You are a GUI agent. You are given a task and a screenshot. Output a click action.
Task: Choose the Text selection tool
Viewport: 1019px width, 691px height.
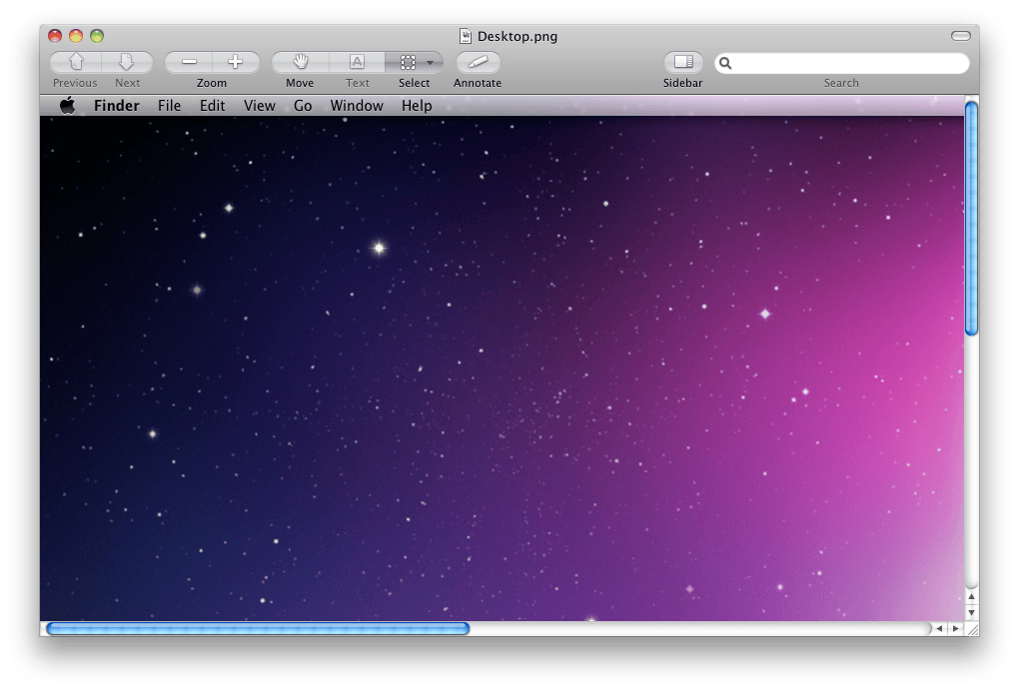357,62
